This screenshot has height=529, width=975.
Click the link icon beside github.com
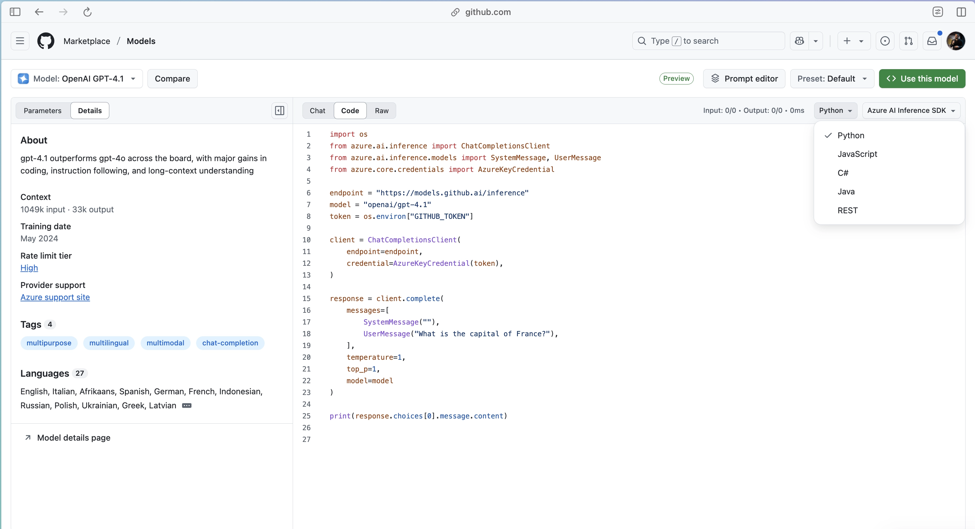455,12
